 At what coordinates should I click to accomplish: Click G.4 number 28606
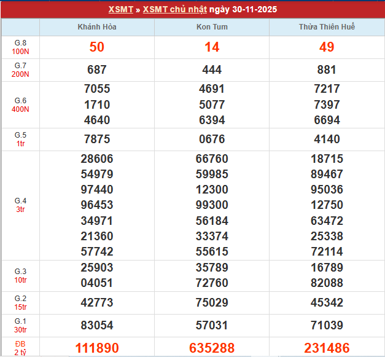[97, 159]
